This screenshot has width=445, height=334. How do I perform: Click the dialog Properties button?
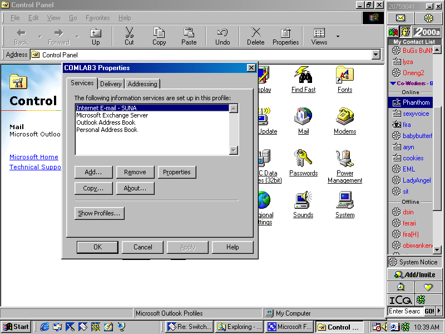pyautogui.click(x=177, y=172)
